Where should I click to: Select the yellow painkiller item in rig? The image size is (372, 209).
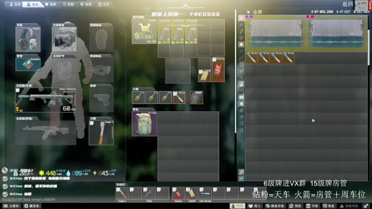point(205,76)
